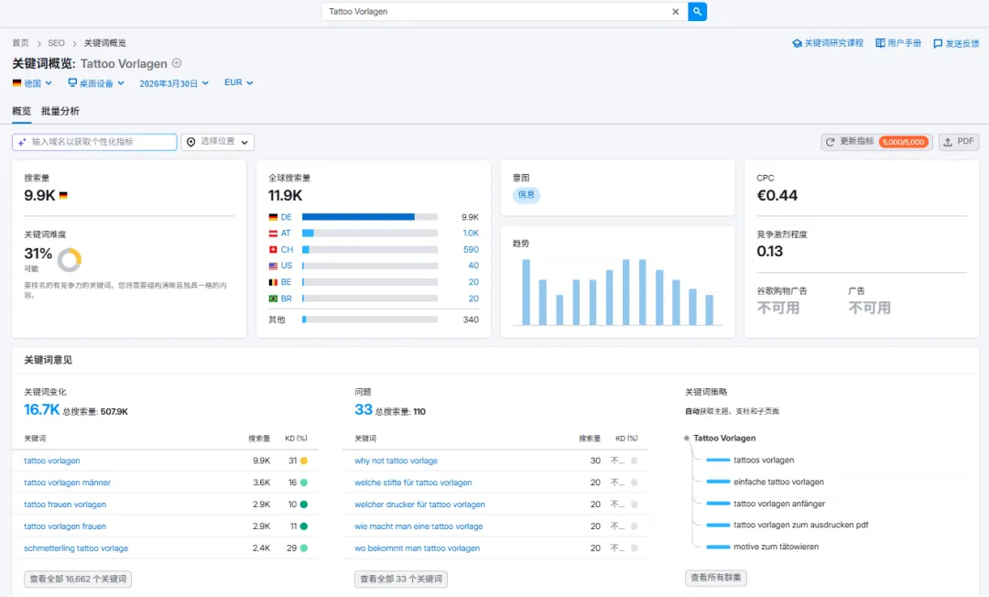Screen dimensions: 989x597
Task: Click the blue search magnifier button
Action: coord(697,11)
